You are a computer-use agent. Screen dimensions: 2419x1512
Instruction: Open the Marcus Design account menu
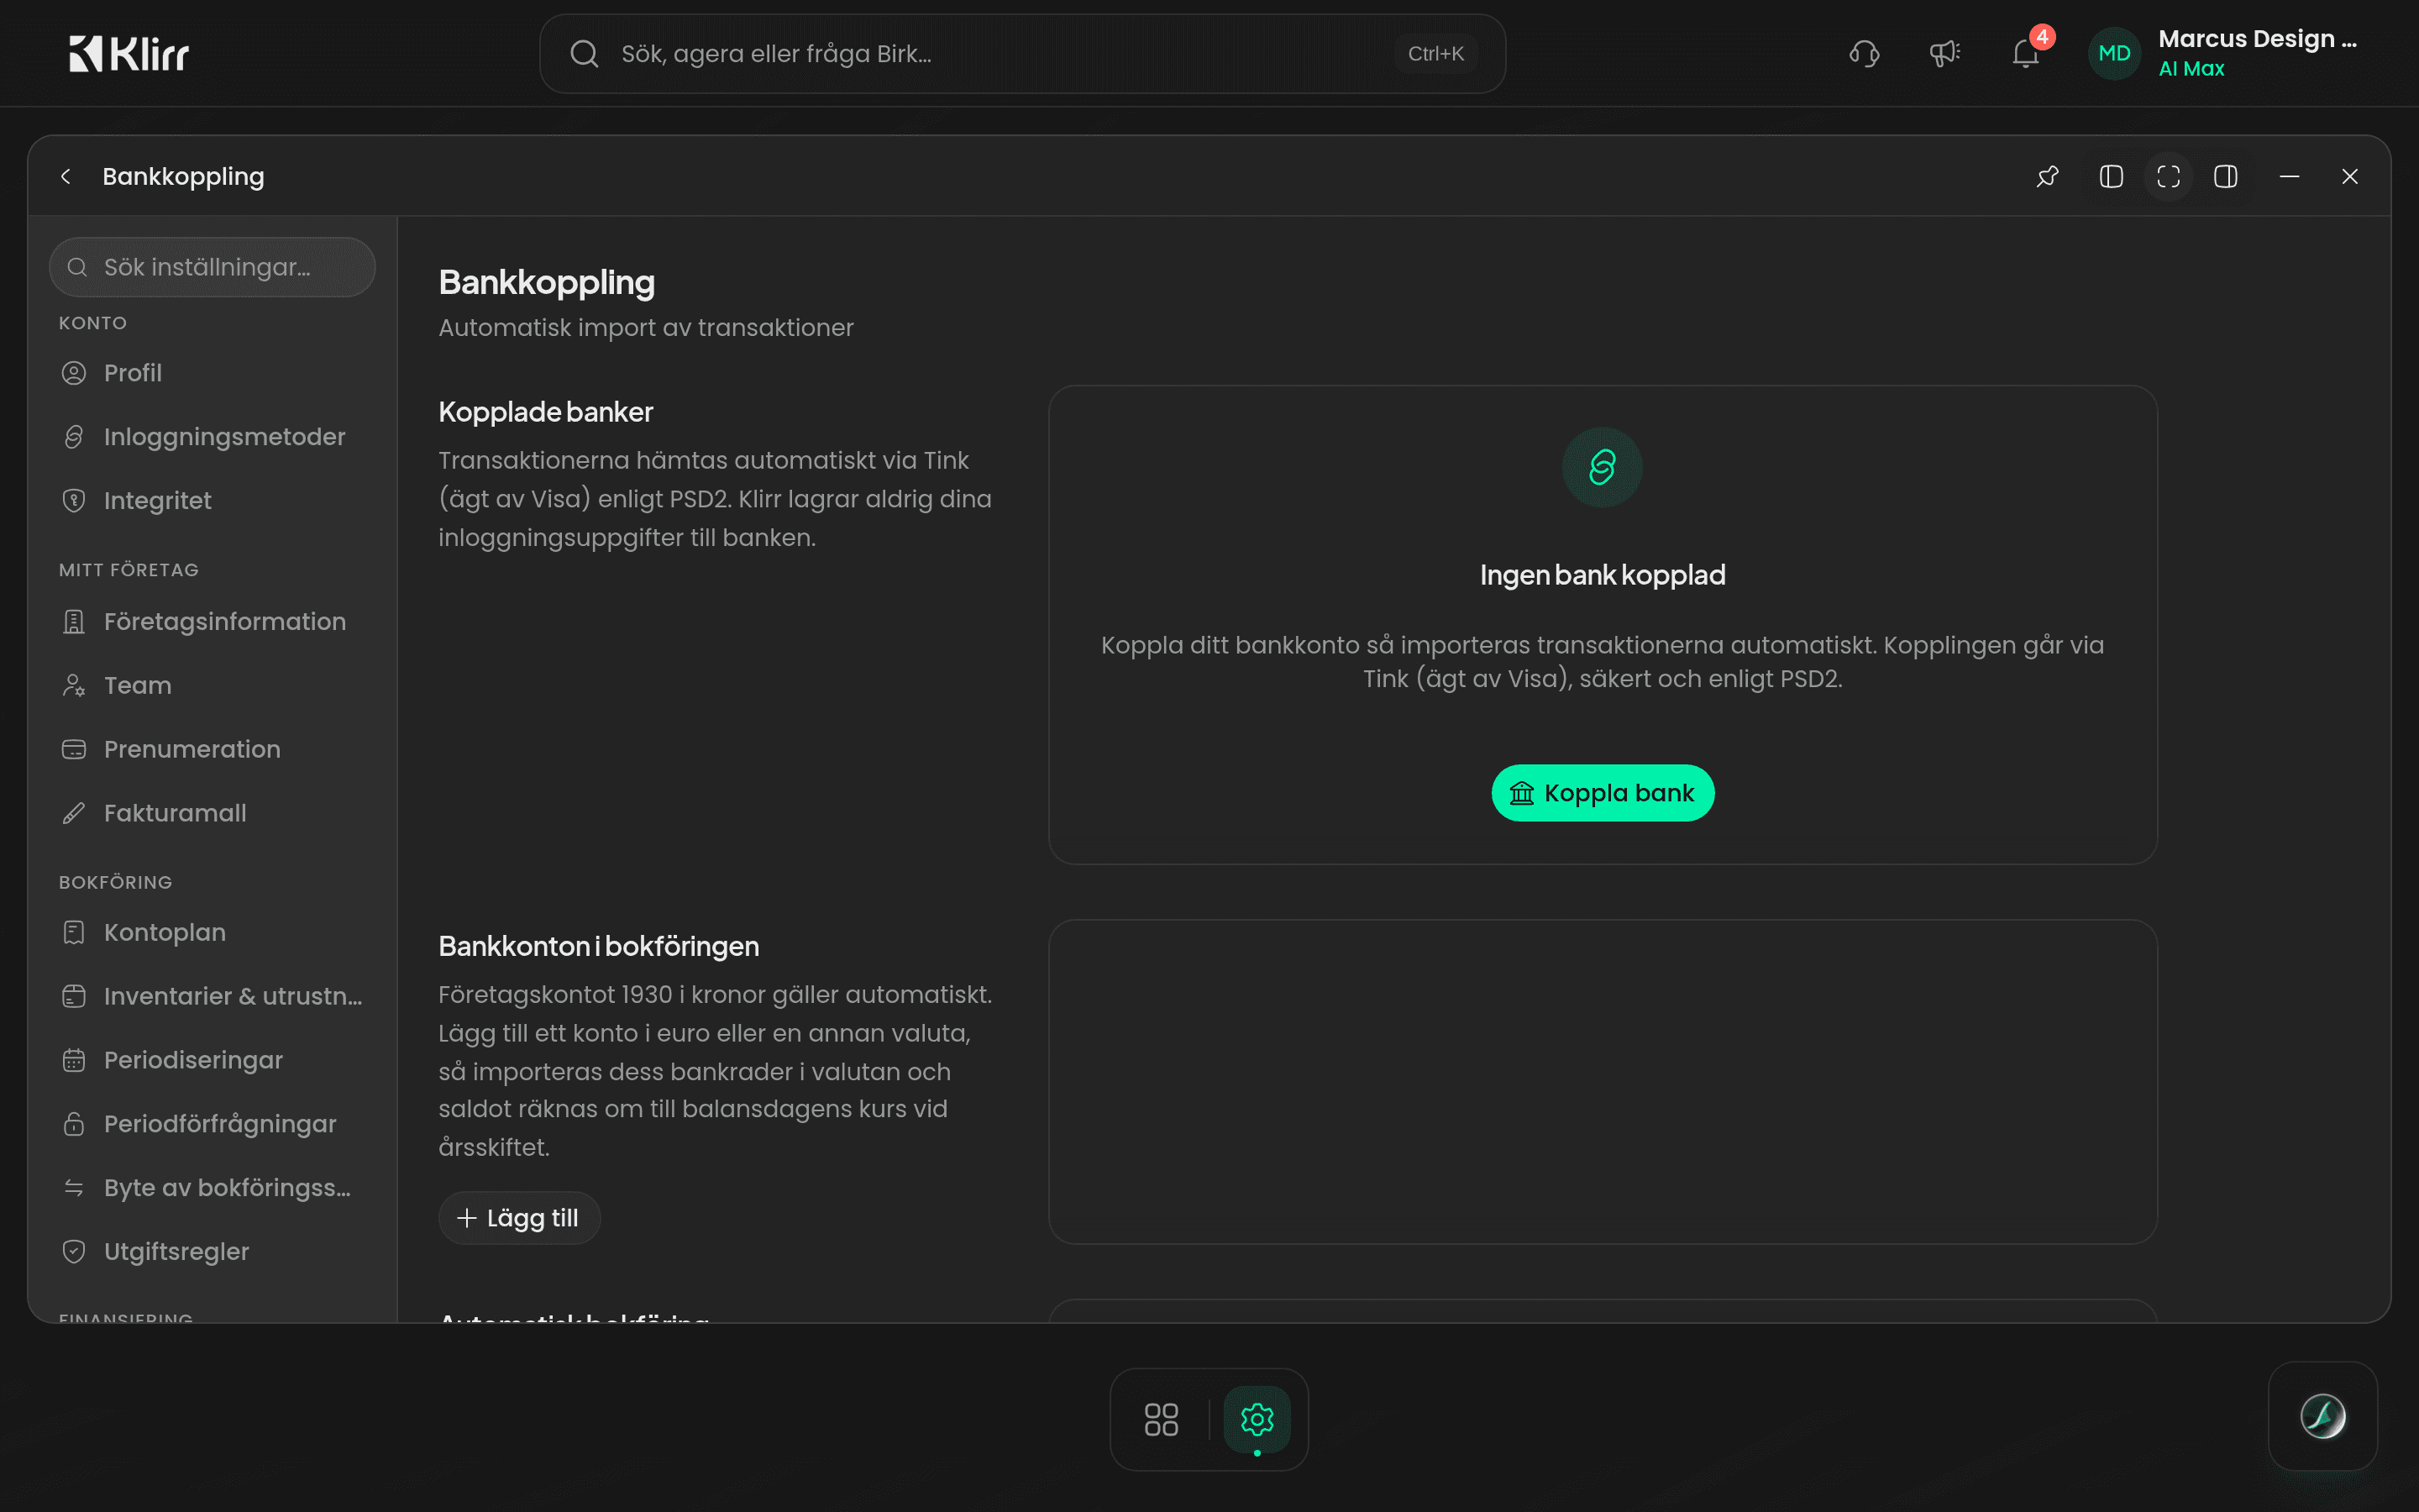pyautogui.click(x=2224, y=54)
